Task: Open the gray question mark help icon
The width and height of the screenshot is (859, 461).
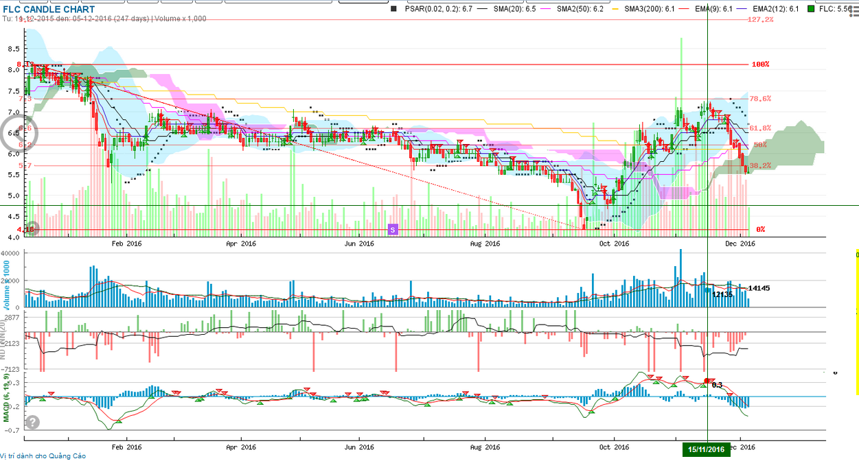Action: tap(33, 422)
